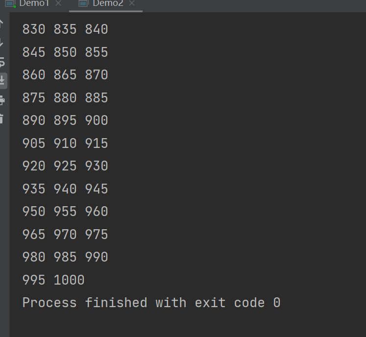
Task: Print the console output
Action: click(2, 100)
